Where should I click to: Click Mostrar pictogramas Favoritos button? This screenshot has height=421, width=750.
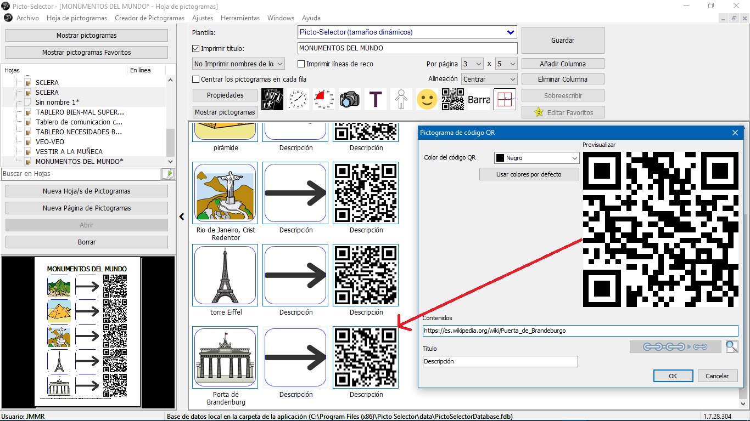[87, 53]
